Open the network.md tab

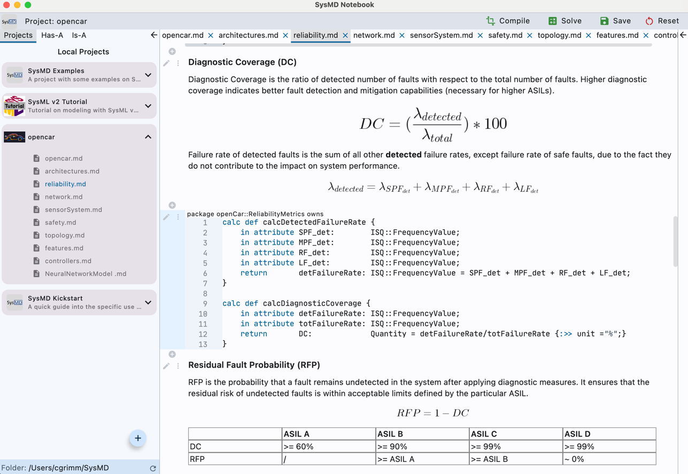pyautogui.click(x=374, y=35)
